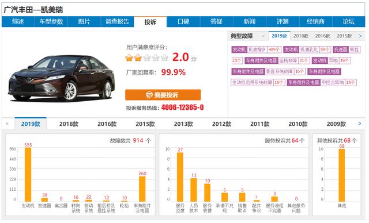Click next arrow in 典型故障 year tabs

click(x=360, y=36)
